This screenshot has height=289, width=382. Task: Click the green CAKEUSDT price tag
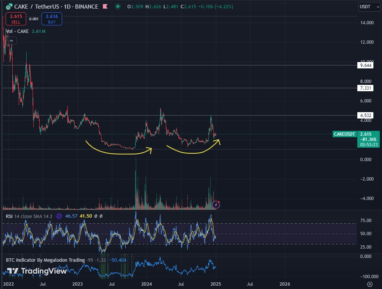click(x=345, y=134)
